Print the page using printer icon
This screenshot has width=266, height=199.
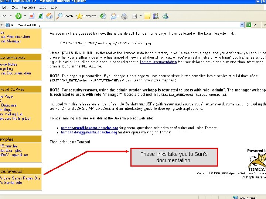(125, 16)
